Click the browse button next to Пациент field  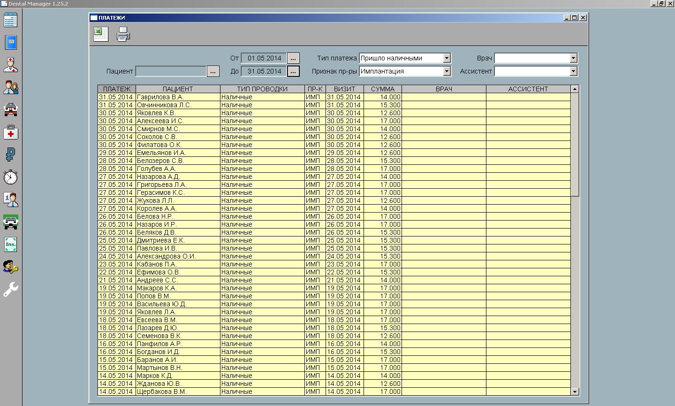[x=213, y=71]
